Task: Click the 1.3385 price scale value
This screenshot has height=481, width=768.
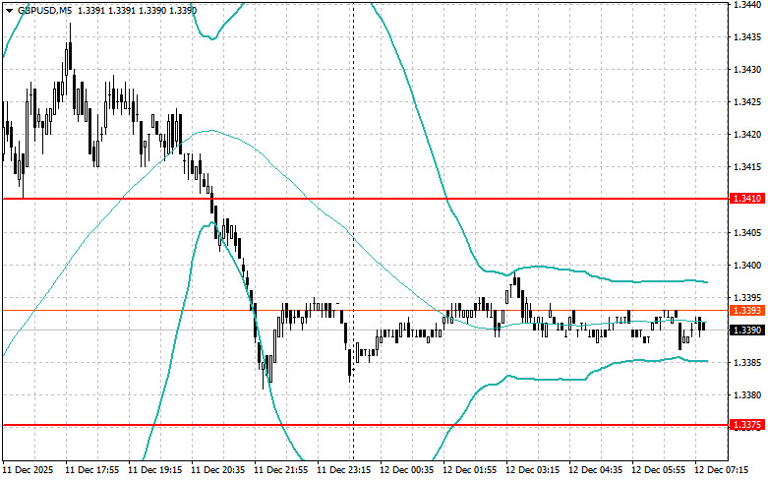Action: click(747, 362)
